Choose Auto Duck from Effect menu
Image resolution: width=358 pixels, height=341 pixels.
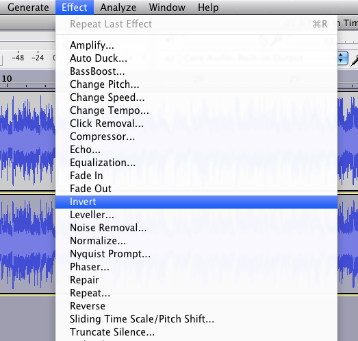pyautogui.click(x=196, y=58)
